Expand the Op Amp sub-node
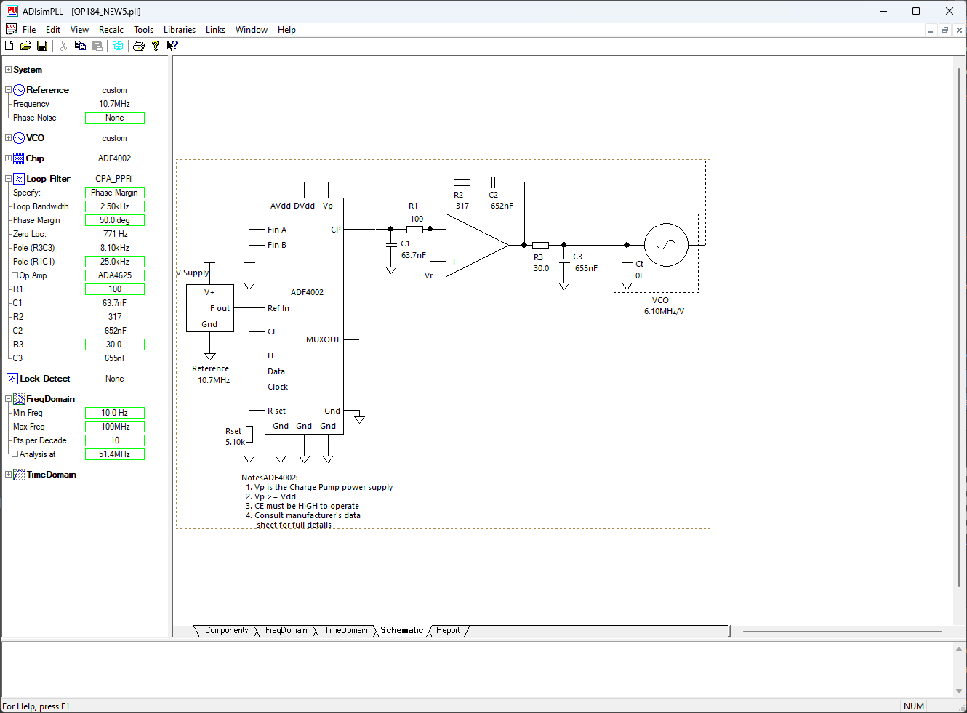967x713 pixels. pos(15,275)
